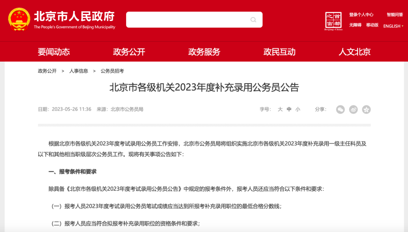Expand the ENGLISH language dropdown
This screenshot has height=232, width=408.
(393, 26)
